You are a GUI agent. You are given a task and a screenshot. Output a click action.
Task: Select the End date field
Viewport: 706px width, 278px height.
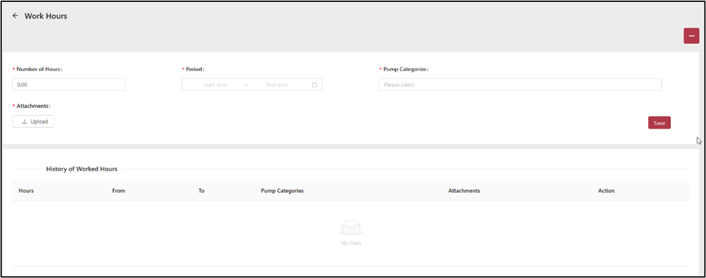point(278,85)
